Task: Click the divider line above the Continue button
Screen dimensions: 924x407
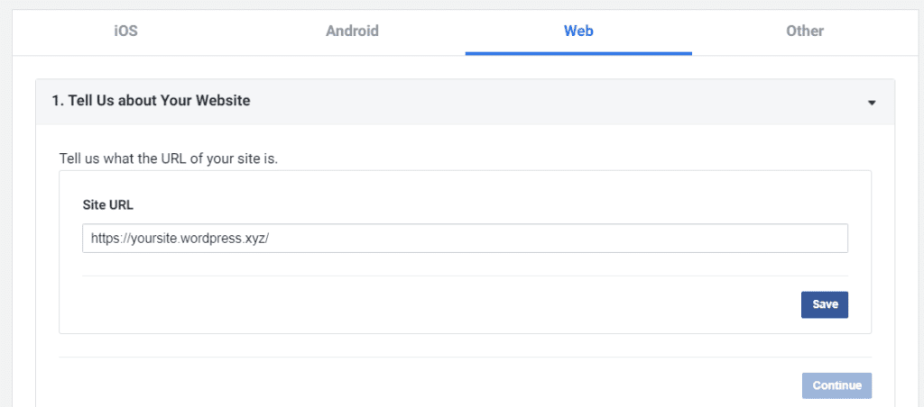Action: point(465,357)
